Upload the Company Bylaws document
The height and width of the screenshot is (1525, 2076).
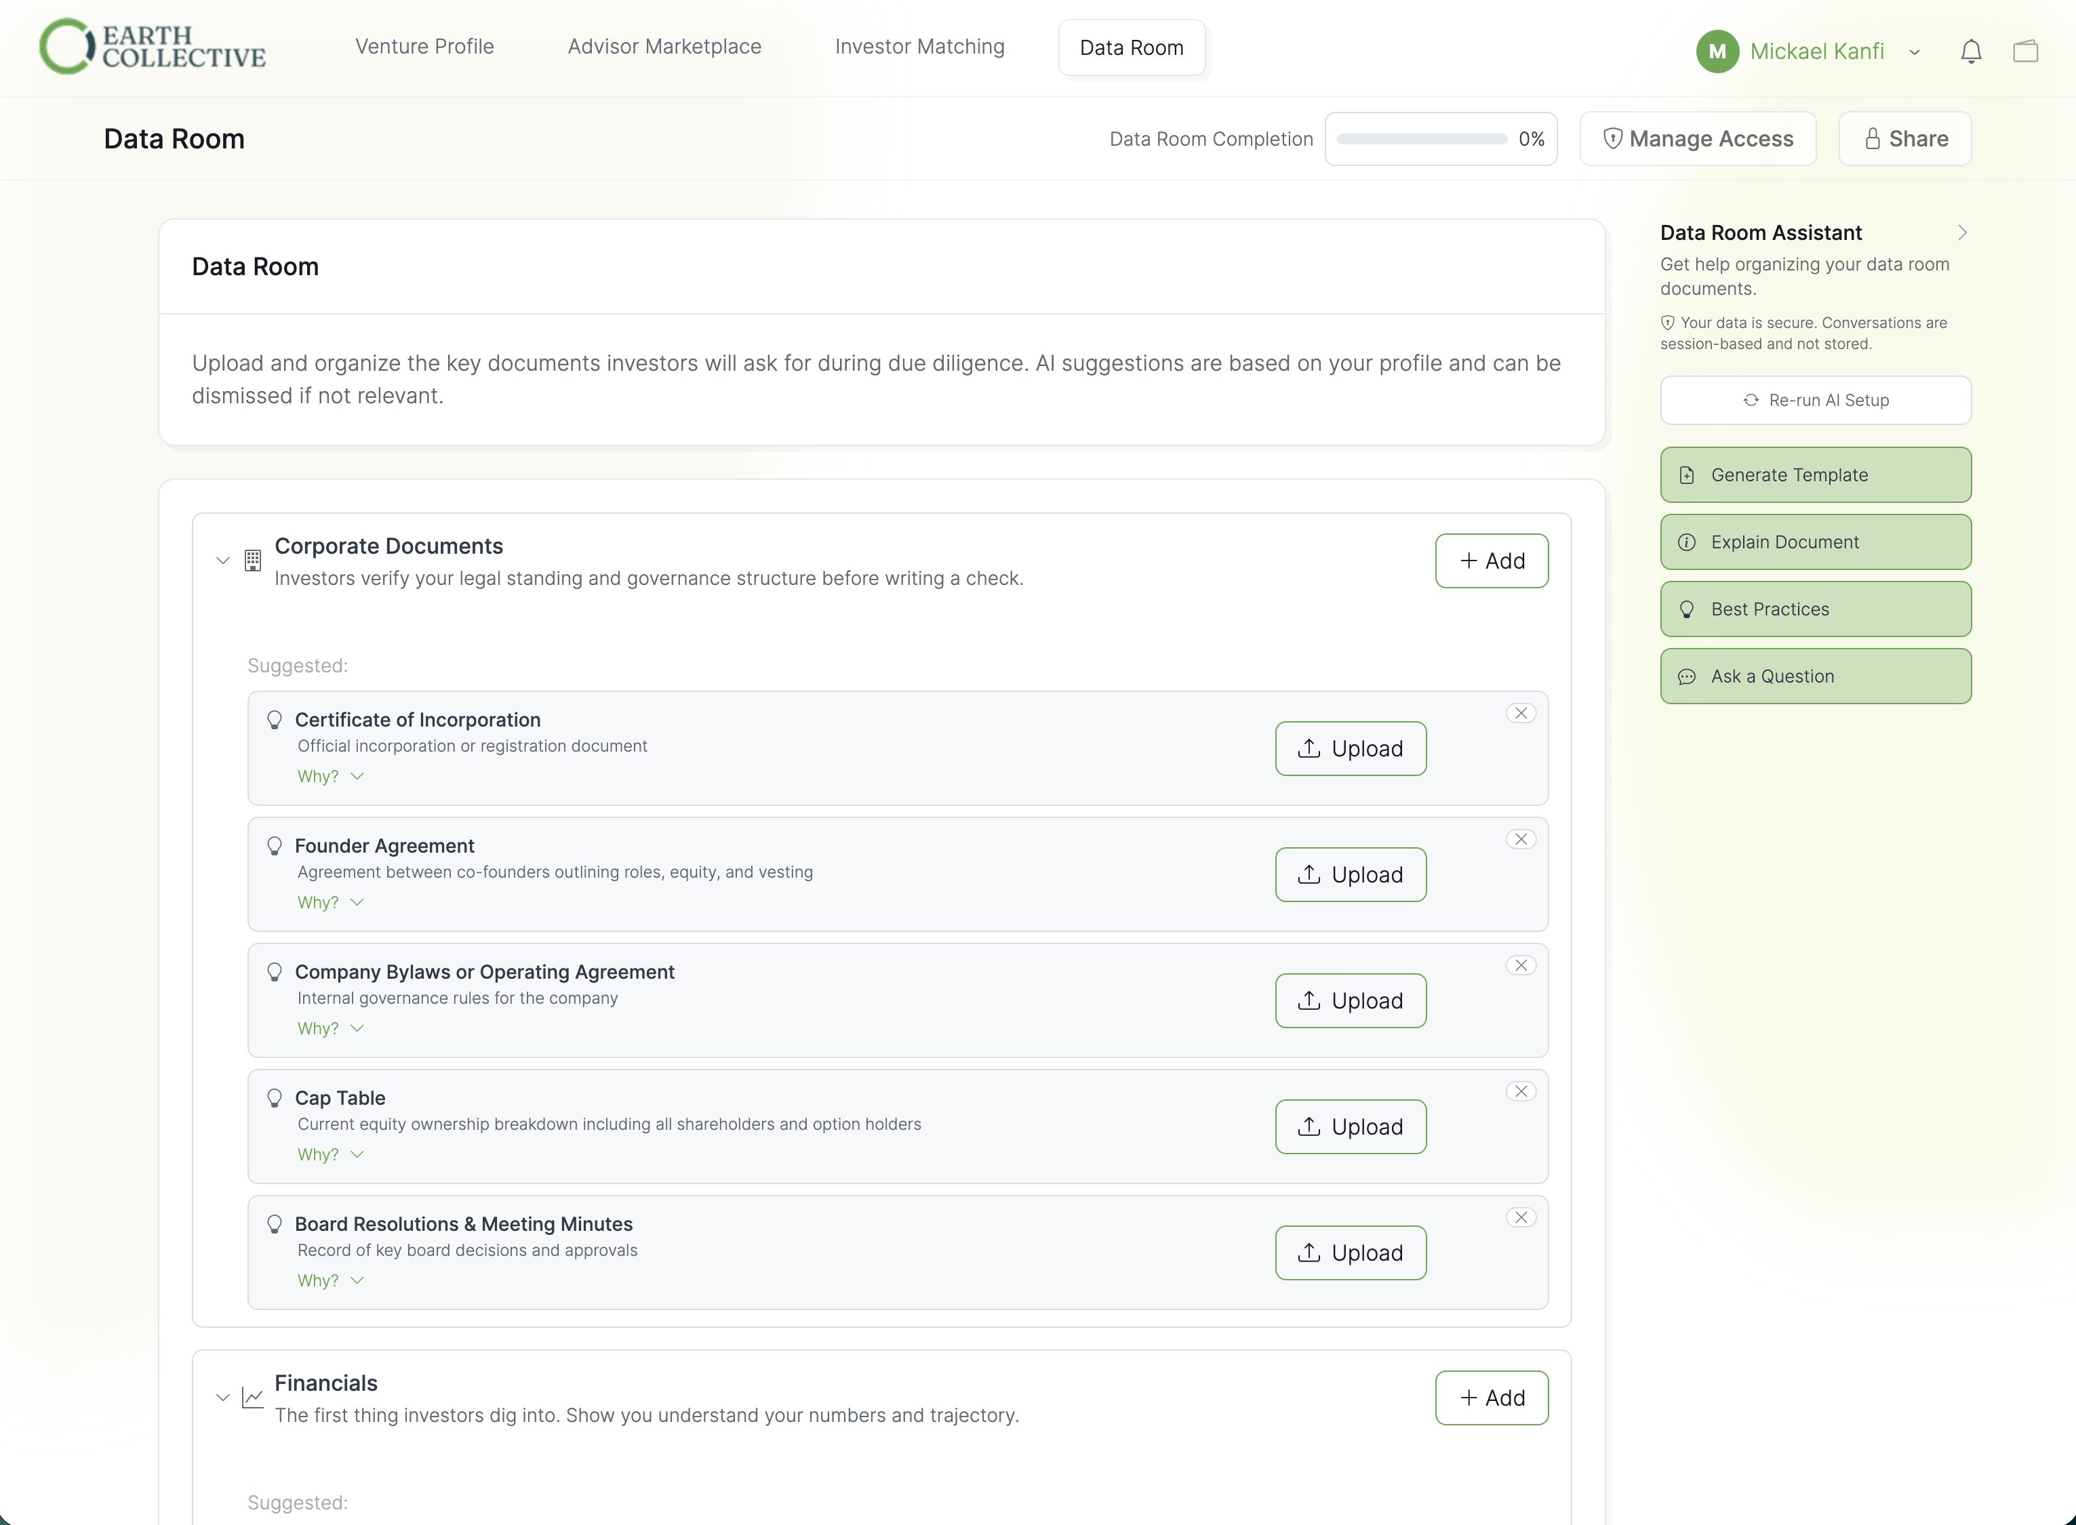pos(1350,1000)
